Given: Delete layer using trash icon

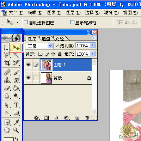Looking at the screenshot, I should coord(87,118).
